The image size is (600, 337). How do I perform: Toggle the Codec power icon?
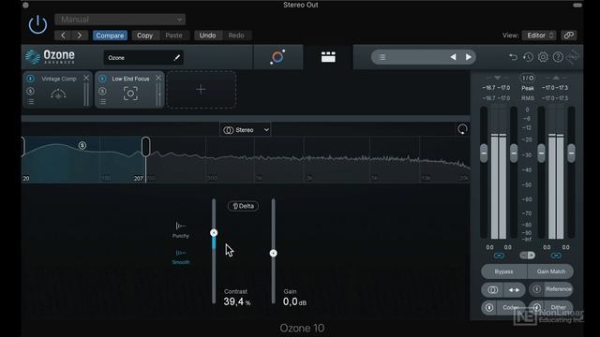point(489,307)
